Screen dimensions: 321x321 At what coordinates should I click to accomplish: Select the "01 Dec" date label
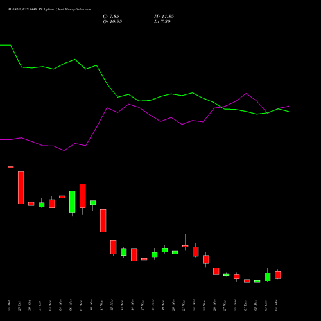coord(245,306)
